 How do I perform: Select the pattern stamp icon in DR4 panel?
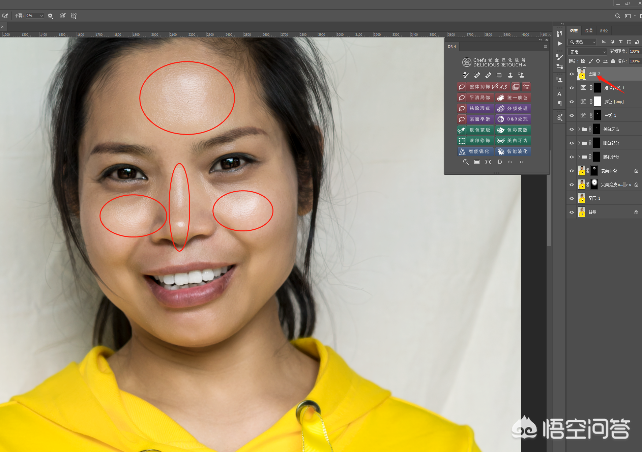pos(521,75)
